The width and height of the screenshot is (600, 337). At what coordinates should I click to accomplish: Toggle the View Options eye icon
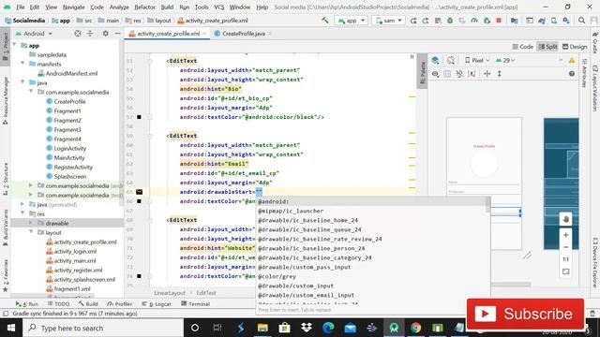coord(435,74)
